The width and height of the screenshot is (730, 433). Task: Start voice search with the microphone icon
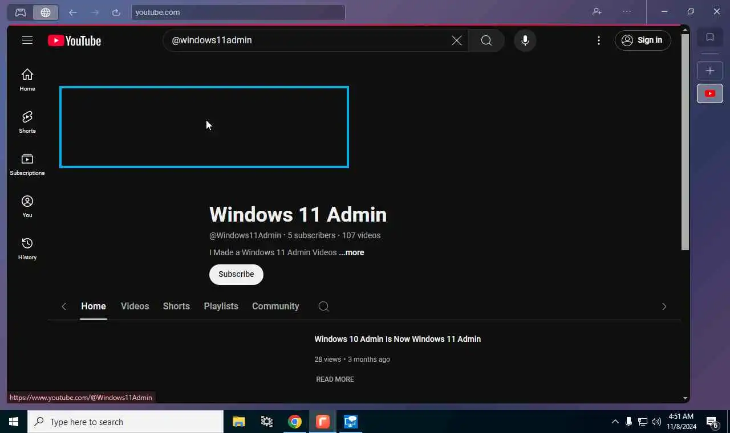click(x=525, y=40)
